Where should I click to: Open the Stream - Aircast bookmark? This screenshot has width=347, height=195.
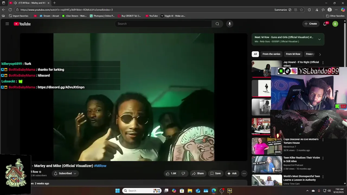click(x=49, y=16)
